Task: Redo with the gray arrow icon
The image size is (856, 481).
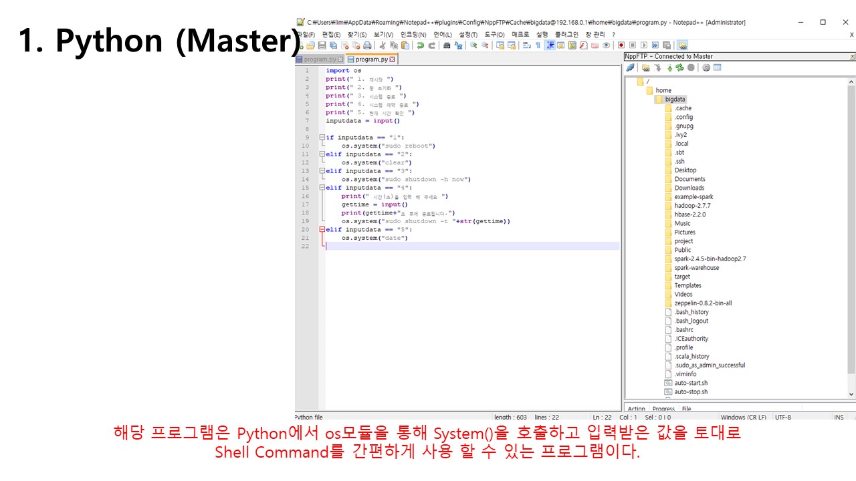Action: (431, 45)
